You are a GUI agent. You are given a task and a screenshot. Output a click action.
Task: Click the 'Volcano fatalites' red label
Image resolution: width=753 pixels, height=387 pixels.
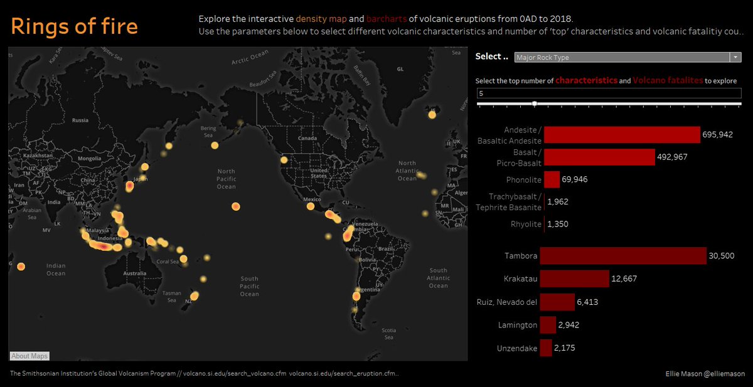coord(668,80)
